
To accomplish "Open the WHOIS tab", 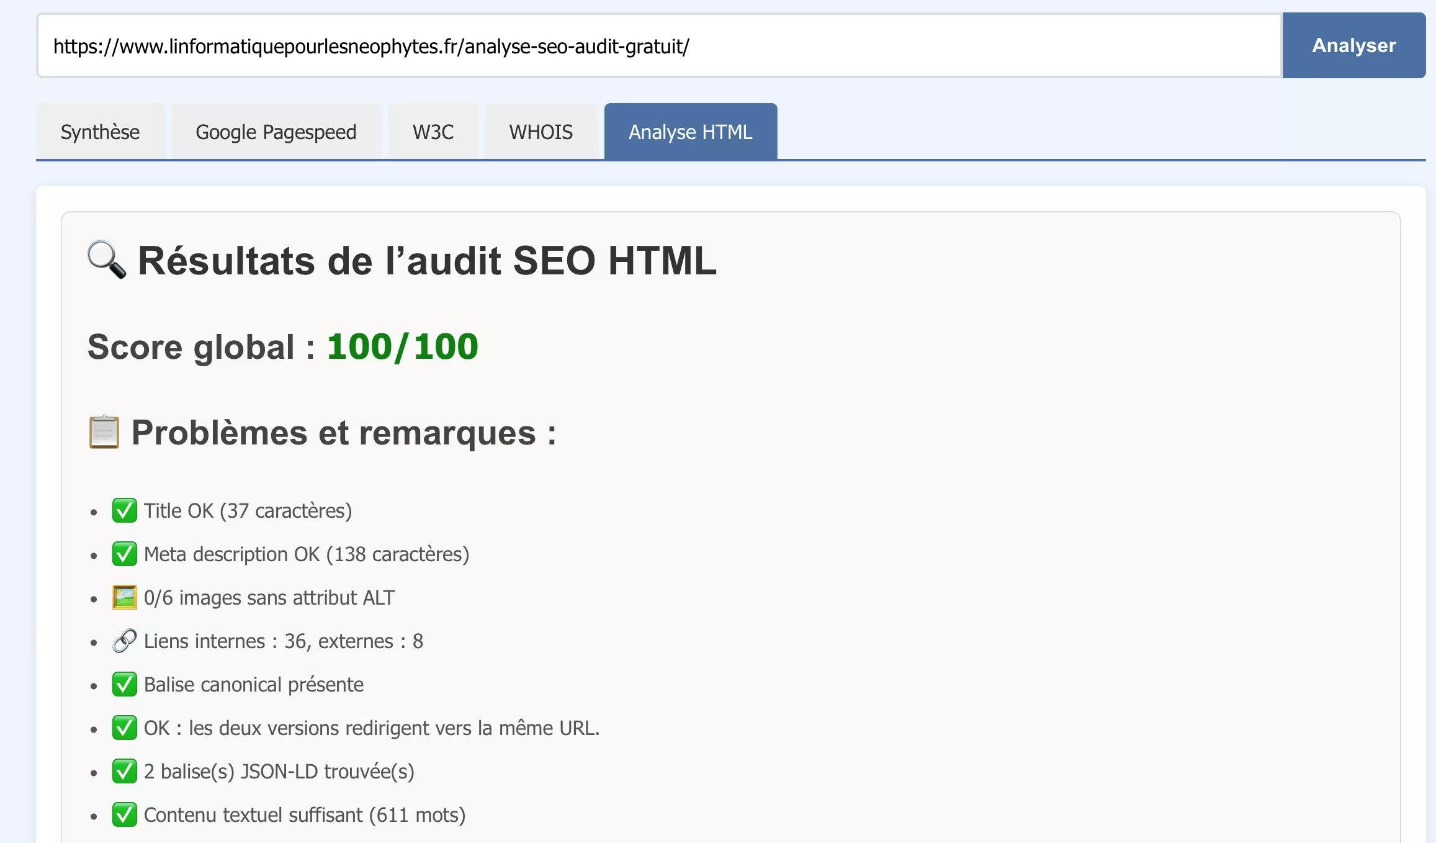I will coord(541,131).
